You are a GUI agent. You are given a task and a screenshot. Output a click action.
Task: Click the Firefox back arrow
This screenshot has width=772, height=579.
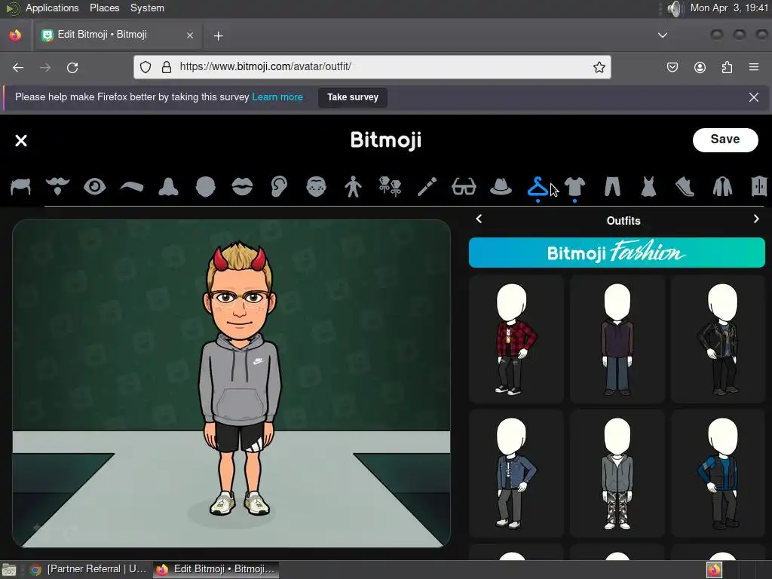[18, 67]
